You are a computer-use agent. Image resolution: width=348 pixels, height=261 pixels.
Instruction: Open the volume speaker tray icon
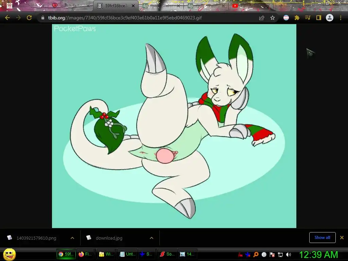pyautogui.click(x=288, y=255)
